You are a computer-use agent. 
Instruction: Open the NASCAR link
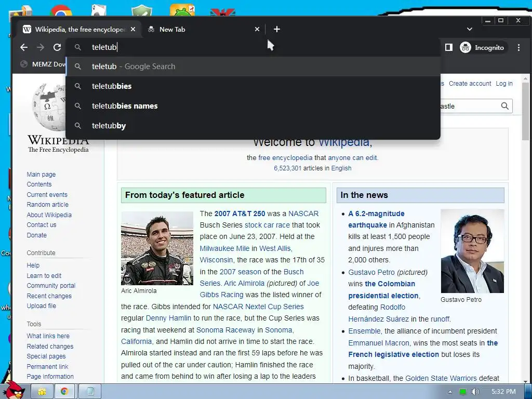pyautogui.click(x=303, y=214)
